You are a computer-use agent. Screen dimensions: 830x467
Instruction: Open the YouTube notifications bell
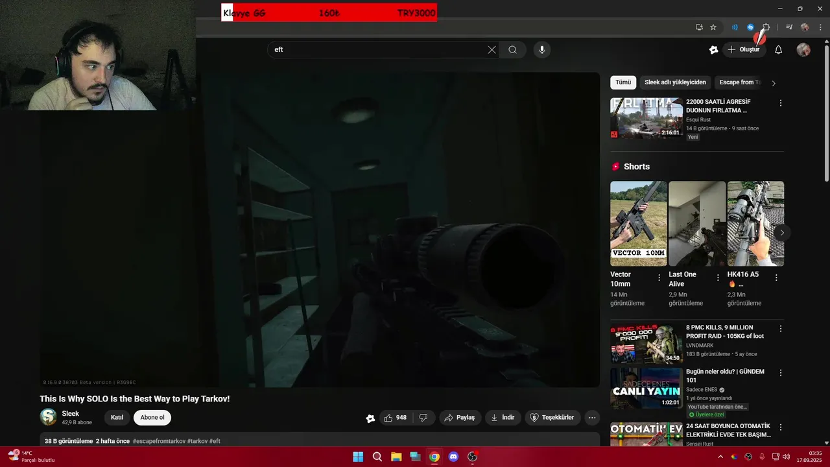point(779,50)
